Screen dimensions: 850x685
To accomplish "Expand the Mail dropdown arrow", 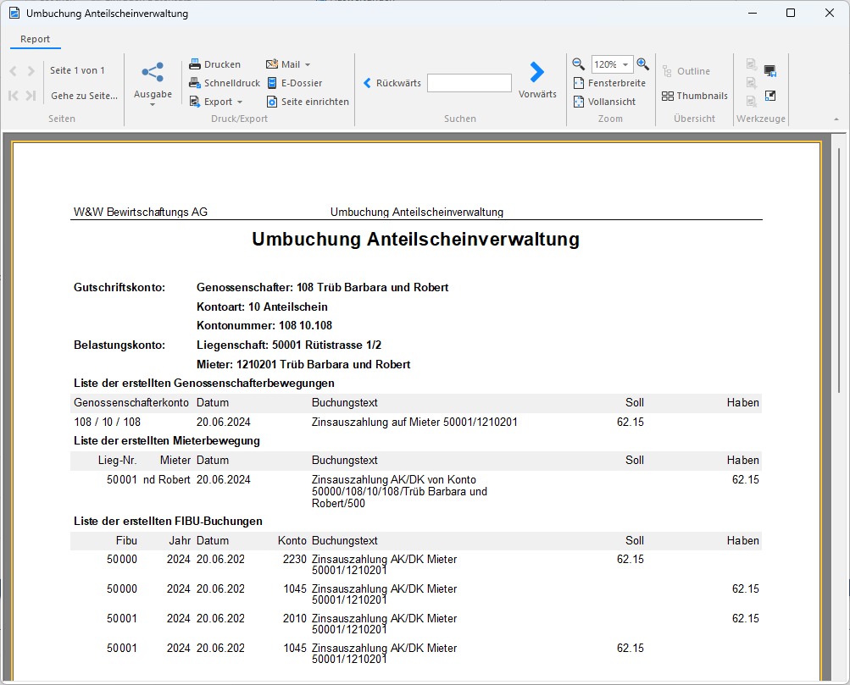I will tap(308, 65).
